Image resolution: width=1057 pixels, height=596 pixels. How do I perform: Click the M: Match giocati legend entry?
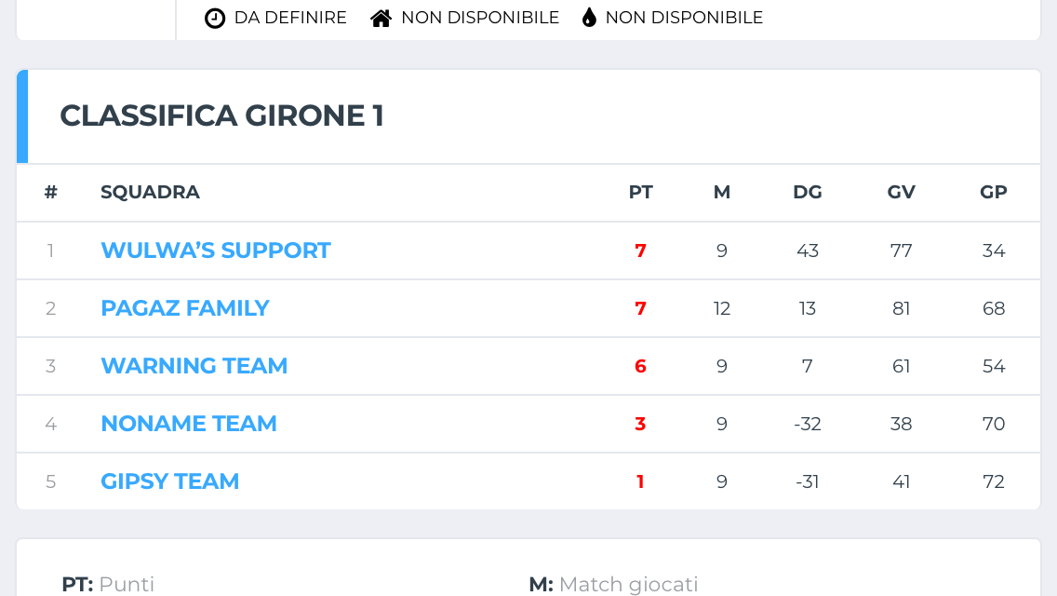click(x=613, y=585)
